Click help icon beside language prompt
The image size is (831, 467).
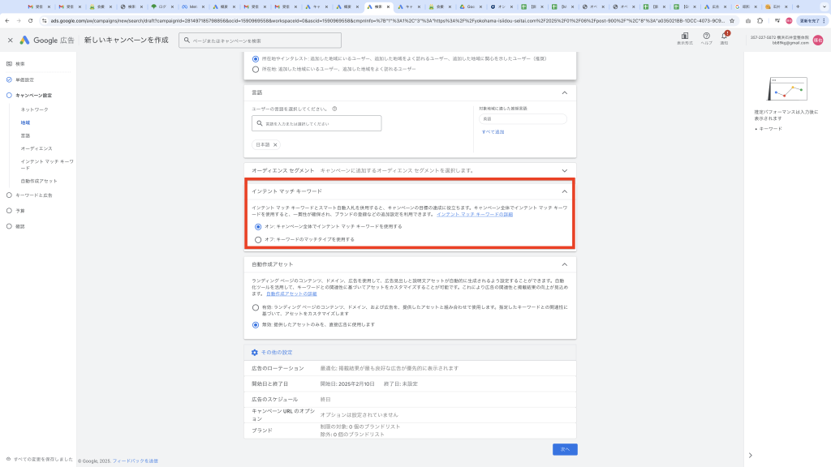click(334, 109)
